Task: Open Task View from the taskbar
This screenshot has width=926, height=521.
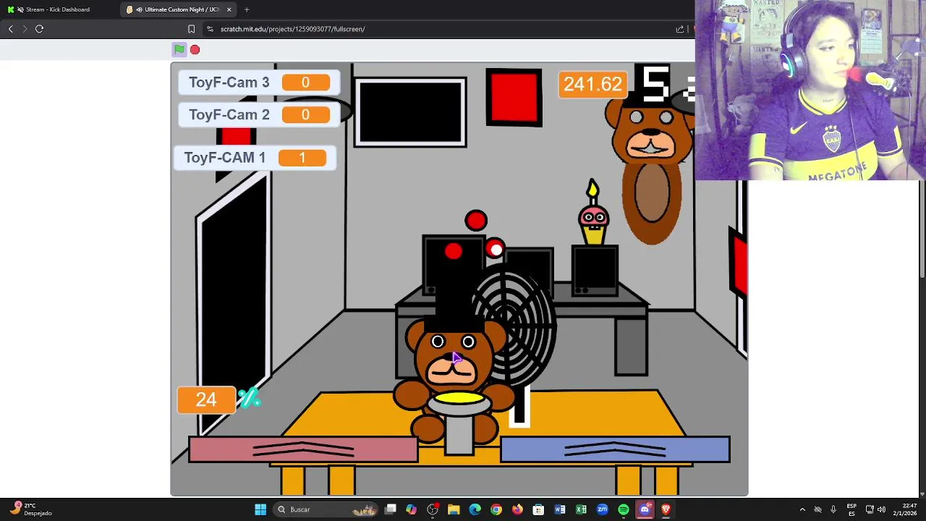Action: [391, 509]
